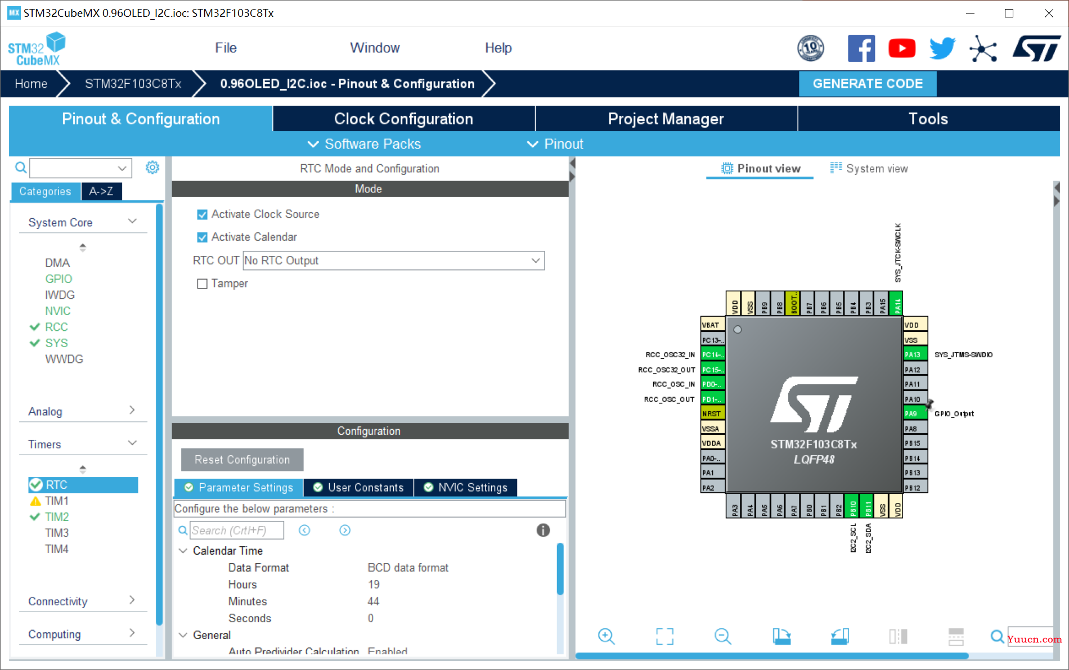This screenshot has height=670, width=1069.
Task: Go to Home breadcrumb
Action: [31, 83]
